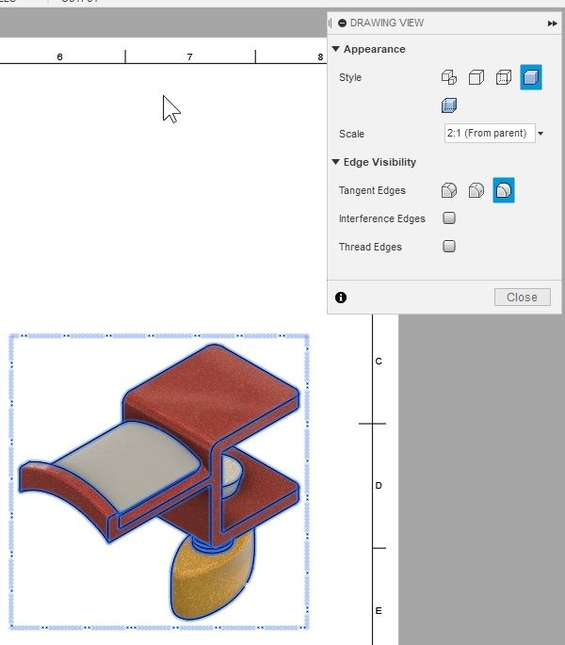Turn Tangent Edges off with highlighted icon
The image size is (565, 645).
[504, 190]
